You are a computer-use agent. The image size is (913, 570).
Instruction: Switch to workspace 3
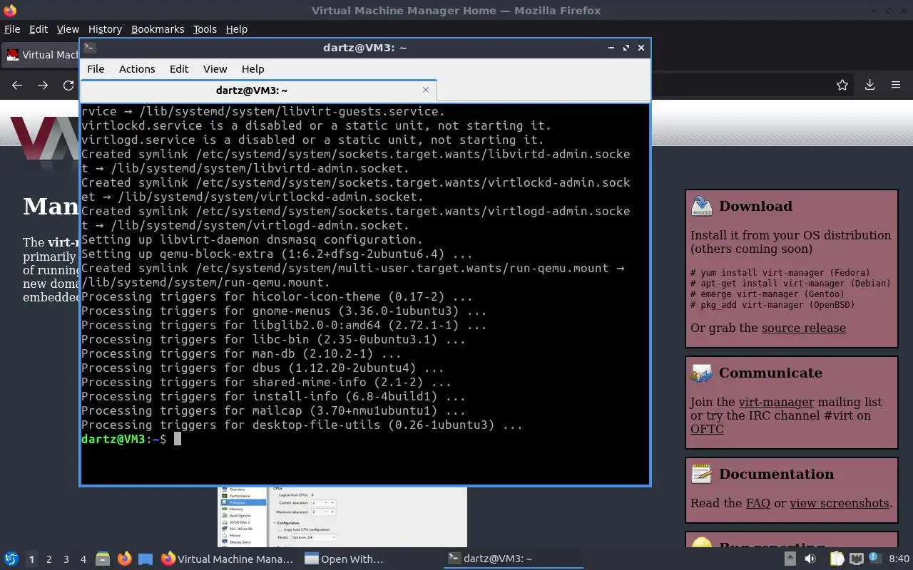click(66, 559)
